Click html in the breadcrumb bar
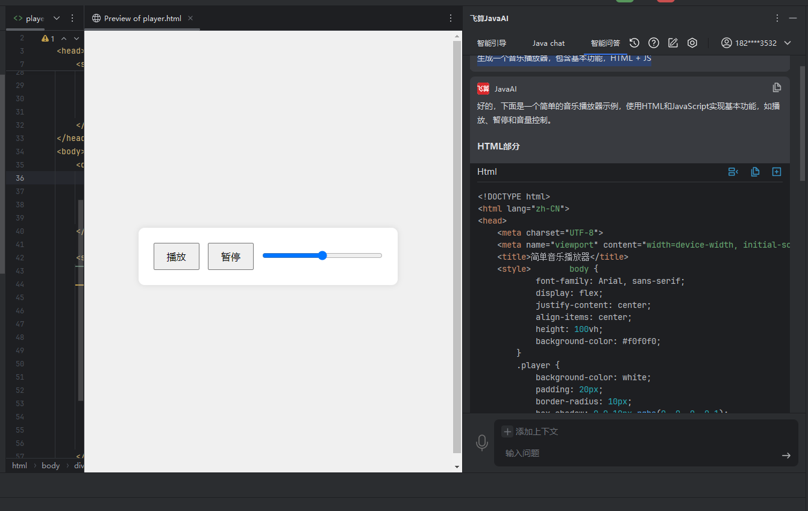Viewport: 808px width, 511px height. pyautogui.click(x=19, y=465)
